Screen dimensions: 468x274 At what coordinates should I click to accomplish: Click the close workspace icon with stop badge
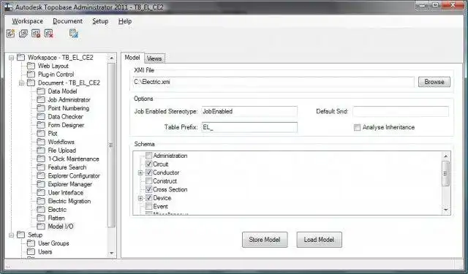(36, 34)
